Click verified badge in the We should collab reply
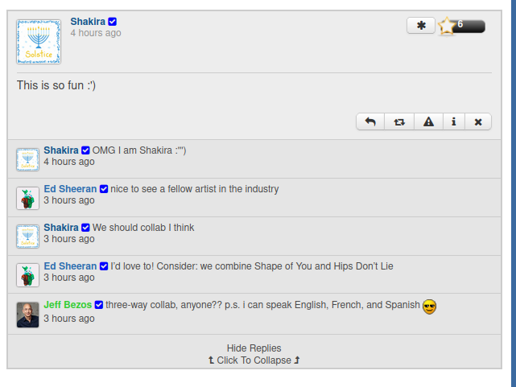The width and height of the screenshot is (516, 387). [85, 228]
